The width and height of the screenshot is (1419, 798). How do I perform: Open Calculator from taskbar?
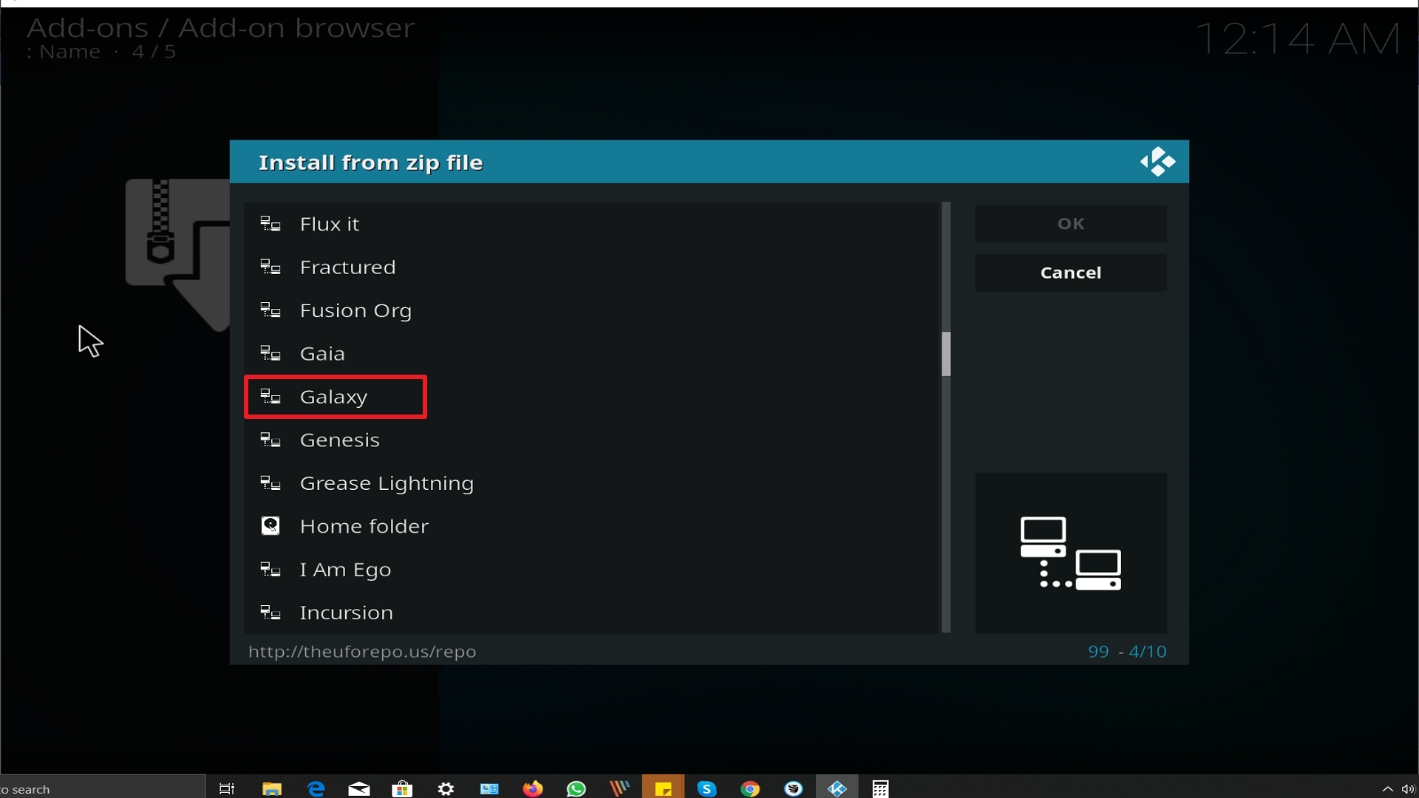point(880,788)
